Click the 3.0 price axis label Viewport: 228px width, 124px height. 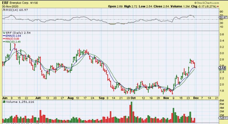tap(222, 53)
